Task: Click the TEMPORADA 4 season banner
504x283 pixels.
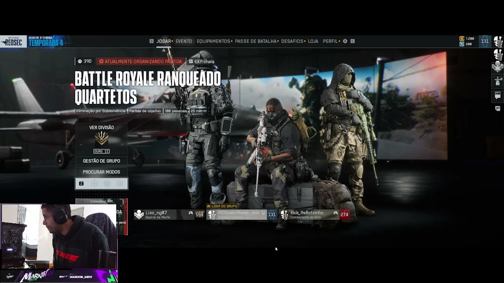Action: tap(46, 42)
